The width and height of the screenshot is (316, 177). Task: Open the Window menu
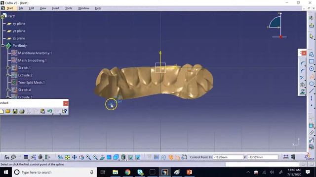83,8
